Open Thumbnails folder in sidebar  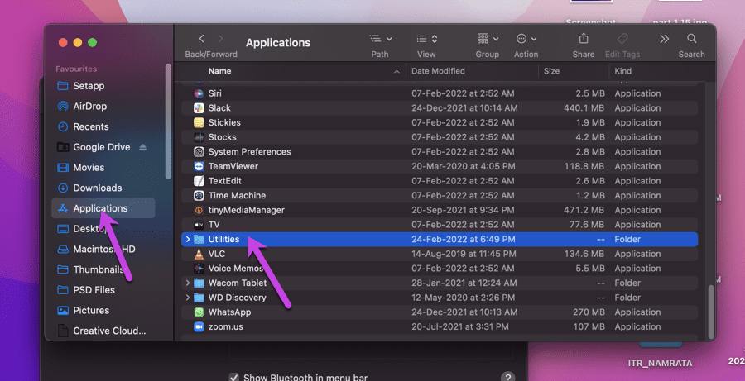pos(98,269)
